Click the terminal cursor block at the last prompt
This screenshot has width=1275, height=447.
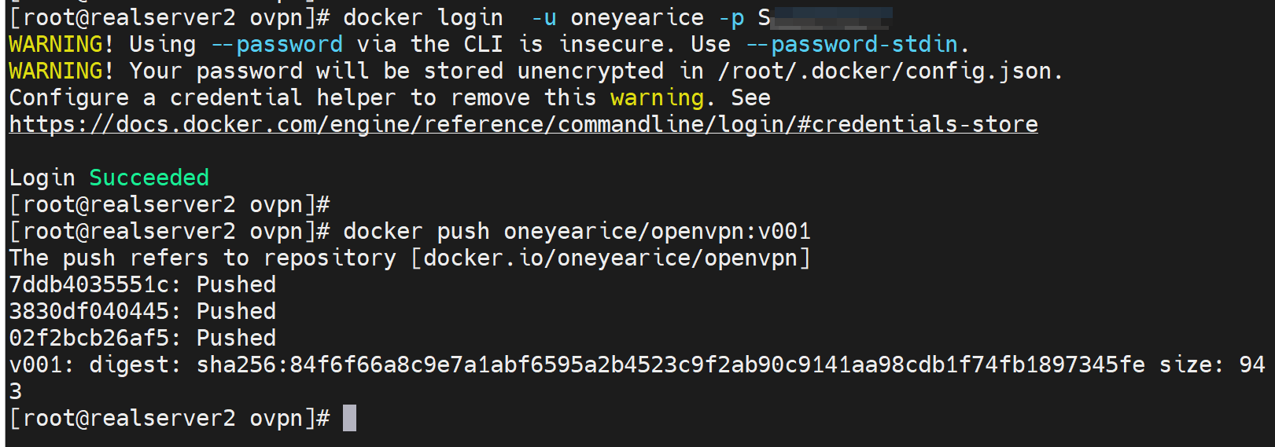(349, 418)
